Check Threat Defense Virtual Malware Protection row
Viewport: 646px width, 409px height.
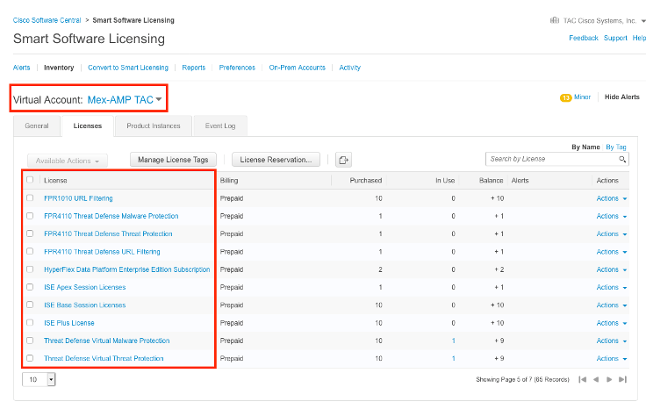(30, 341)
